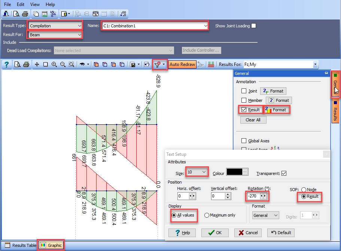This screenshot has height=251, width=341.
Task: Open the File menu
Action: [7, 4]
